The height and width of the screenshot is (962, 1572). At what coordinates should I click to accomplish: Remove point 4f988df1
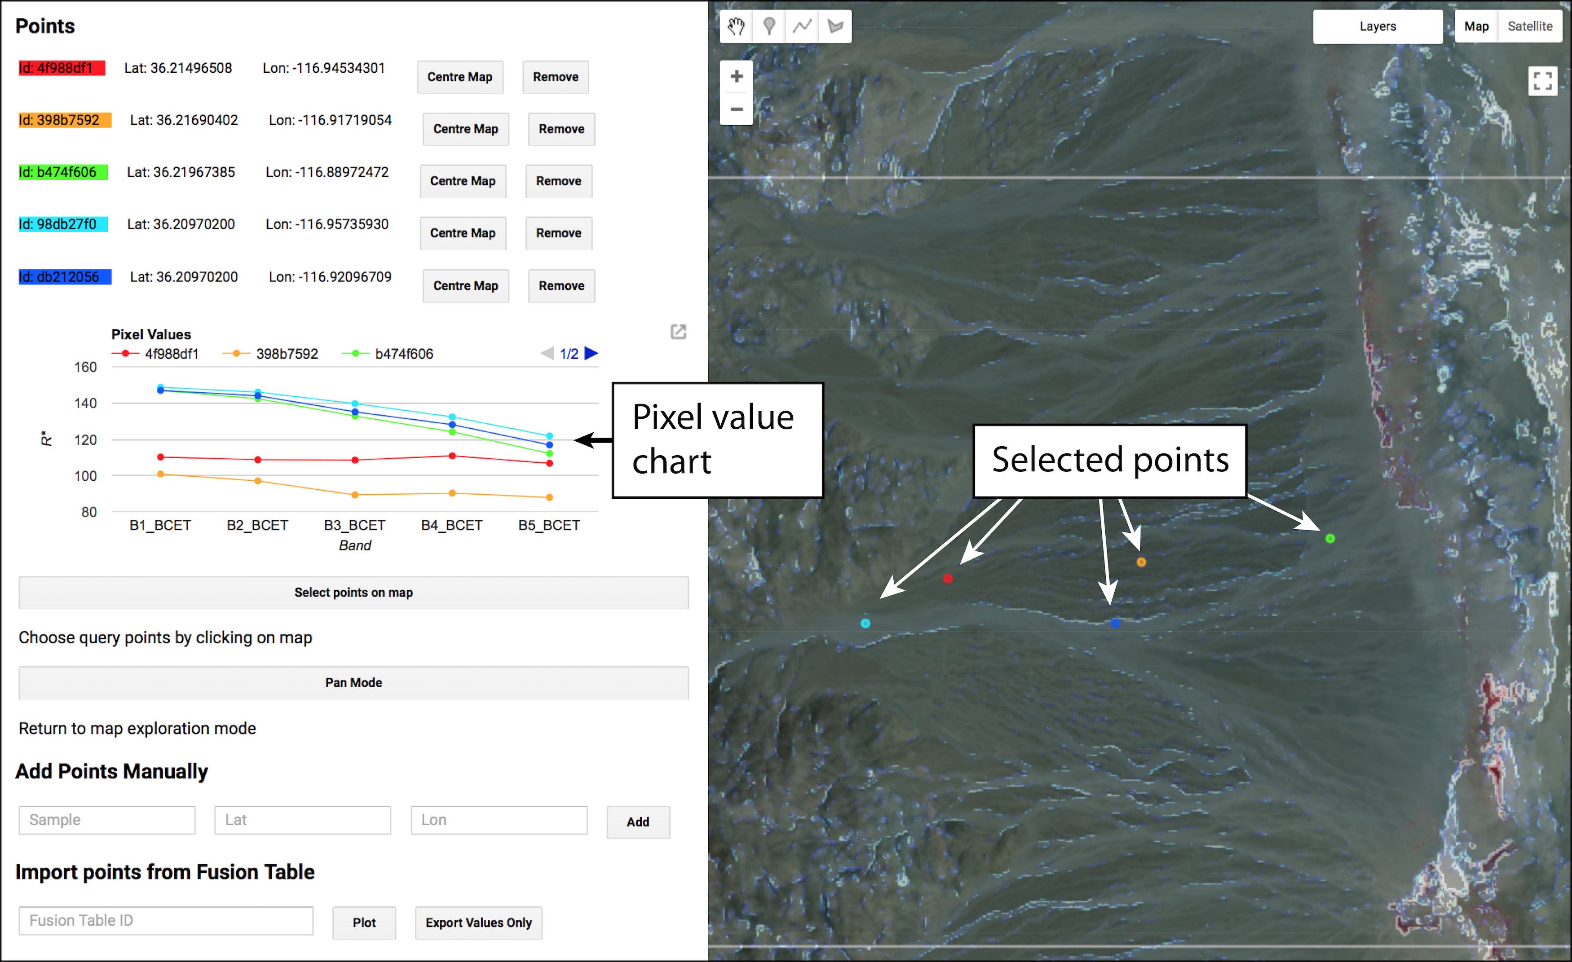click(x=555, y=77)
